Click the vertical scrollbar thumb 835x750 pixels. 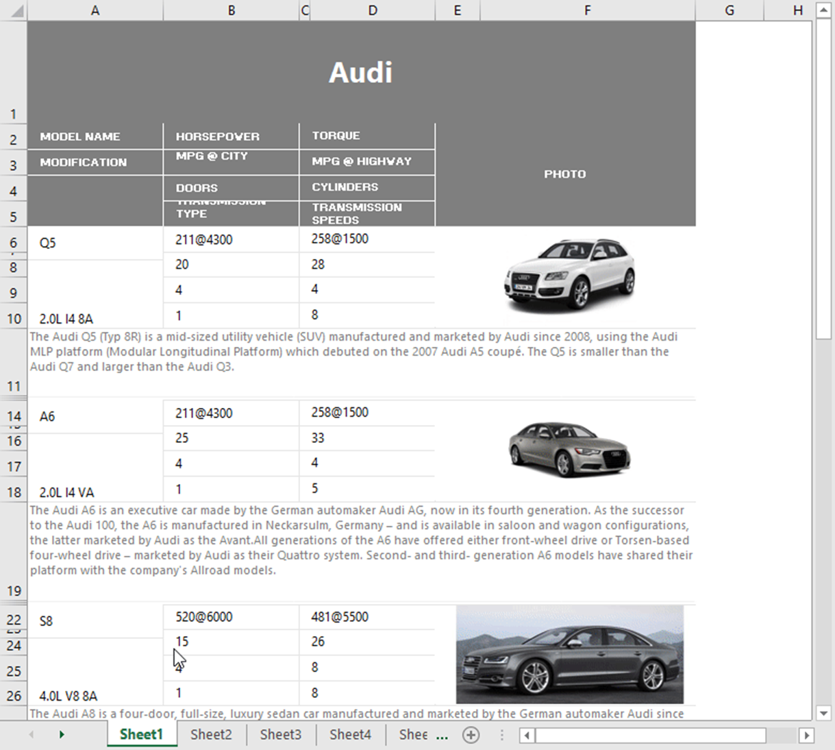pyautogui.click(x=823, y=179)
